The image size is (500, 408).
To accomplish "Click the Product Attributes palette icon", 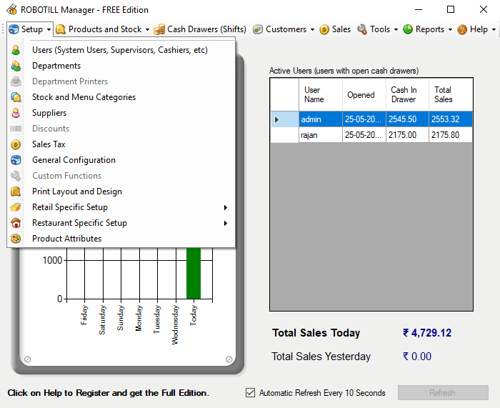I will (16, 239).
